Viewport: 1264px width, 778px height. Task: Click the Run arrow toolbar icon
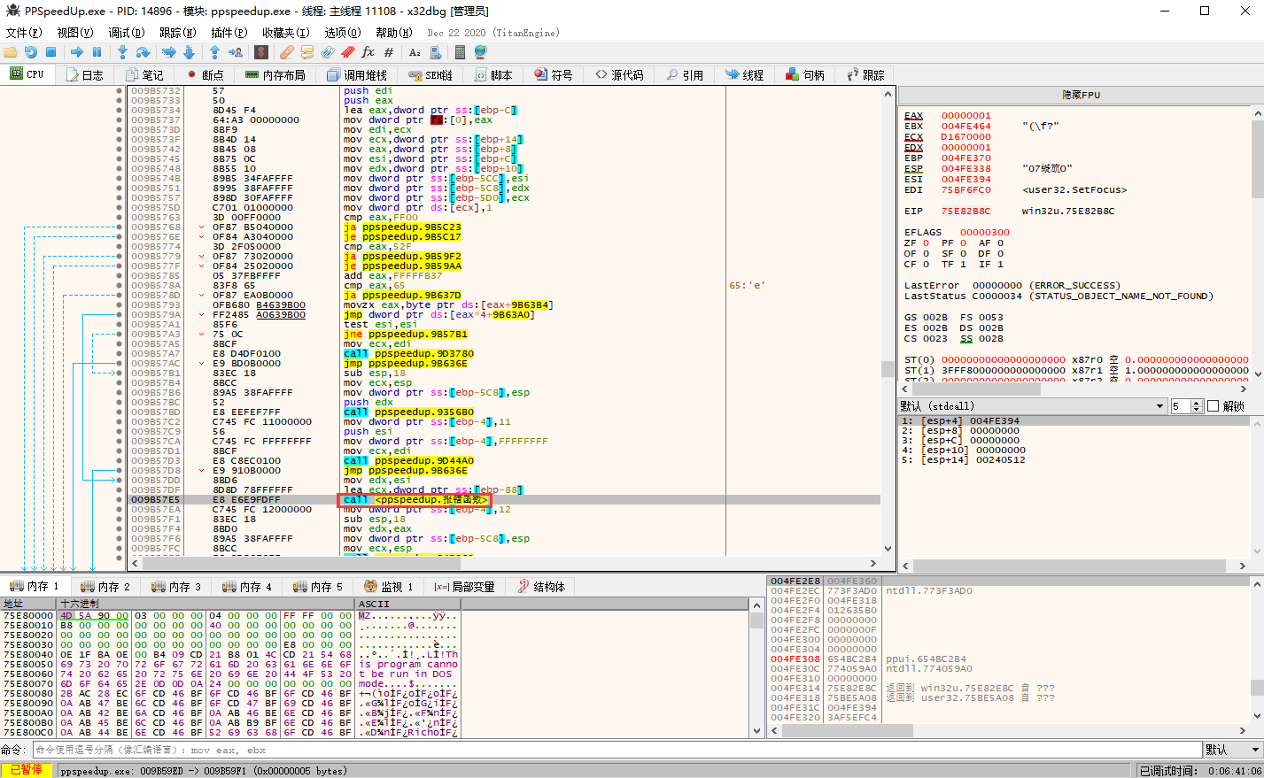(77, 52)
